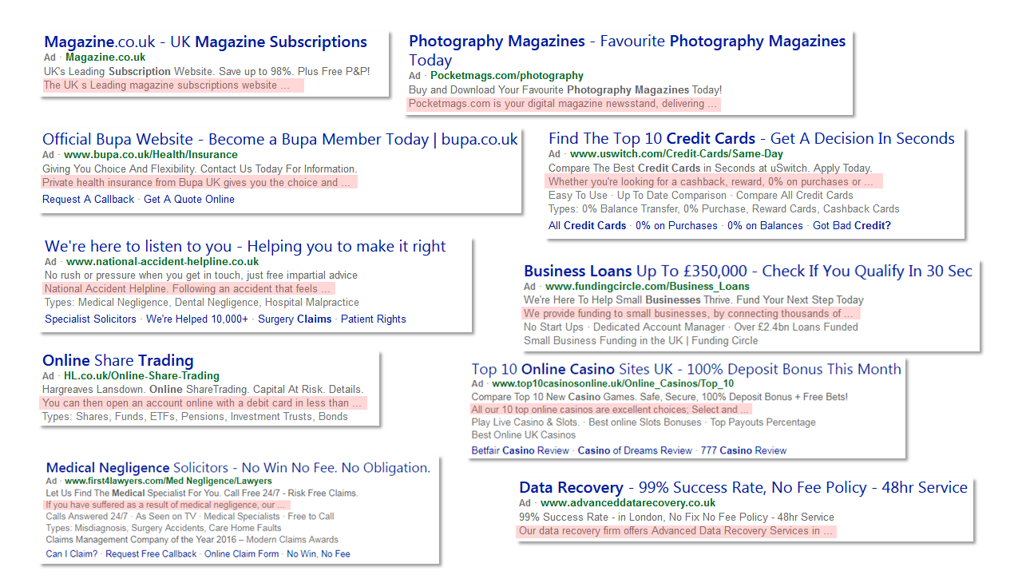Open Business Loans Up To £350,000 headline
This screenshot has height=575, width=1022.
click(x=748, y=271)
